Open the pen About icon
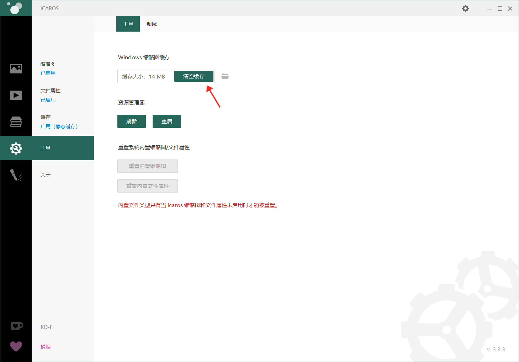The height and width of the screenshot is (362, 519). tap(16, 175)
